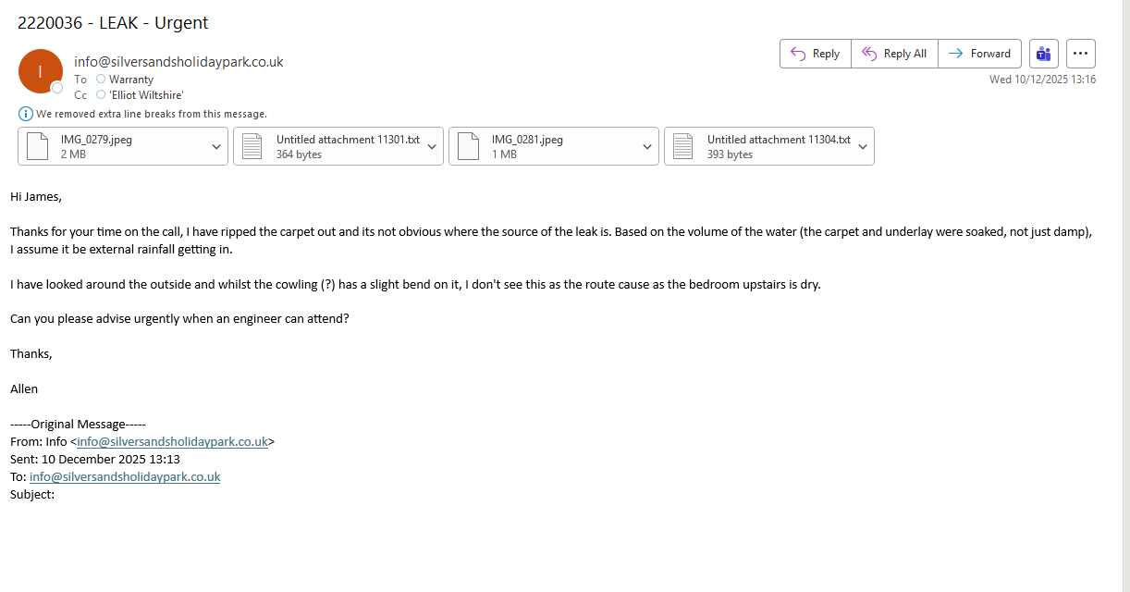Screen dimensions: 1130x592
Task: Open Untitled attachment 11304.txt file
Action: [x=757, y=146]
